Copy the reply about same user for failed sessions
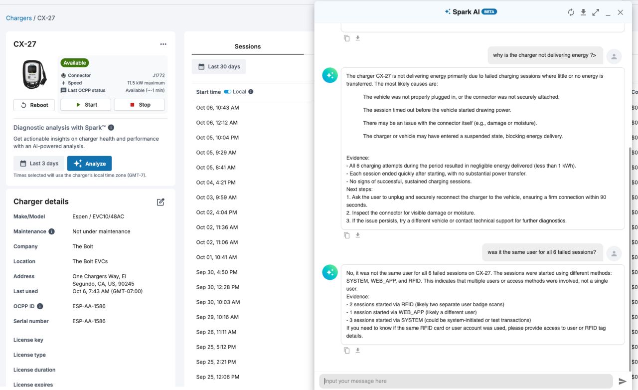The height and width of the screenshot is (390, 638). click(347, 351)
